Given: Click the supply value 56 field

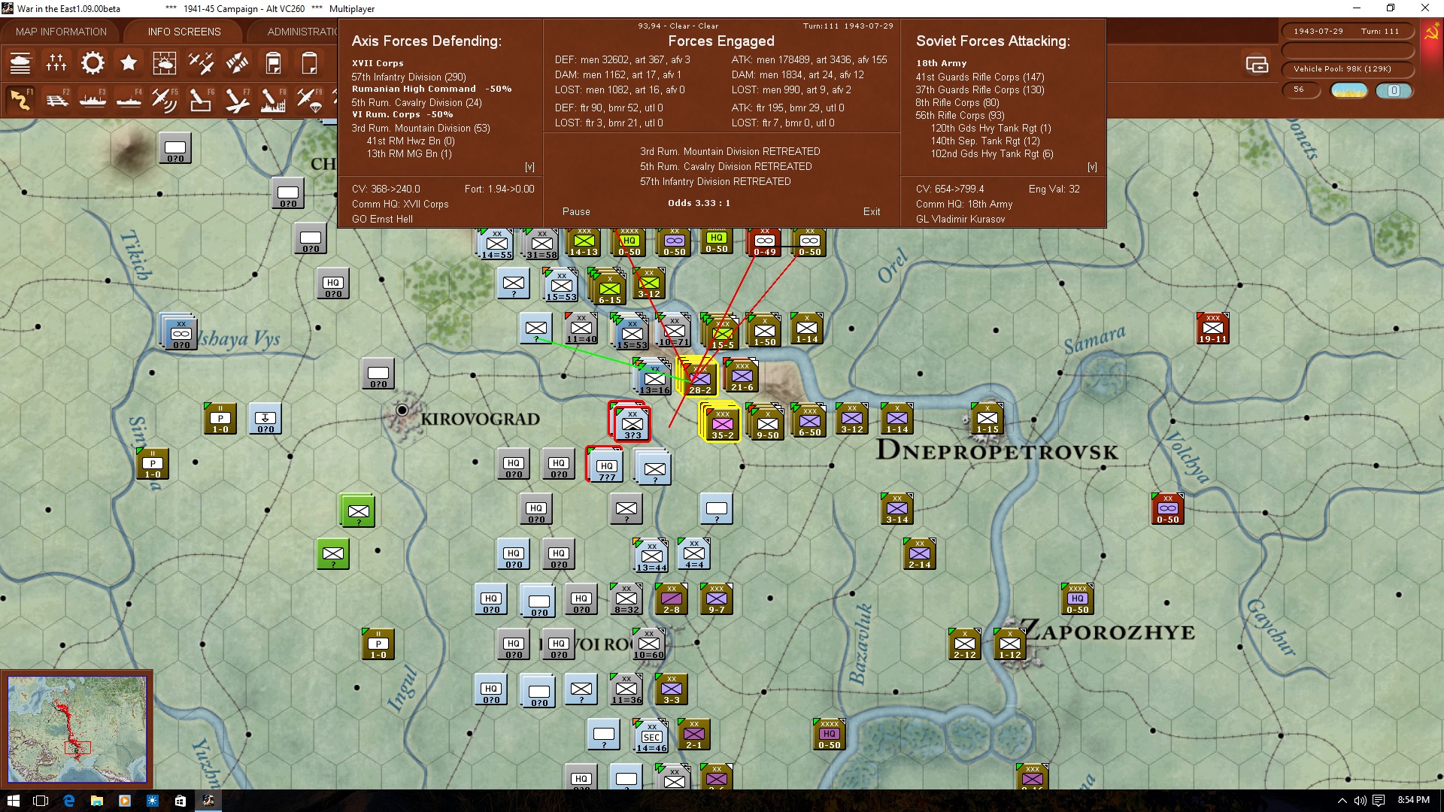Looking at the screenshot, I should (1303, 90).
